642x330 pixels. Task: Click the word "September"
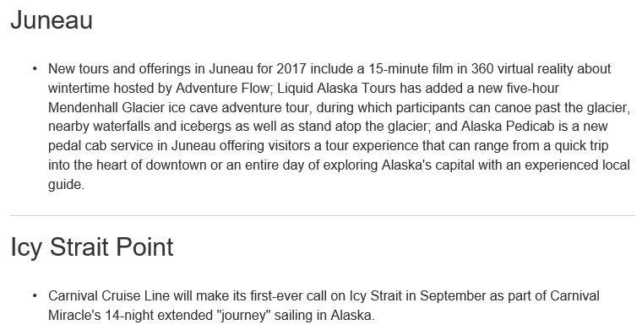[x=455, y=295]
